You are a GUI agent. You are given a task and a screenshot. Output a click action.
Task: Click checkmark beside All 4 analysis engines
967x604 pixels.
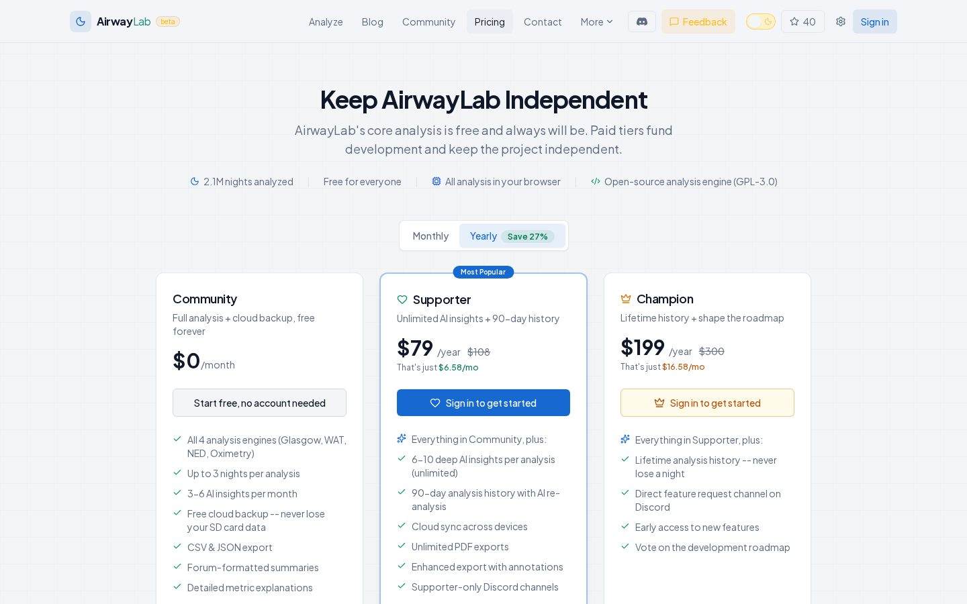click(x=177, y=439)
